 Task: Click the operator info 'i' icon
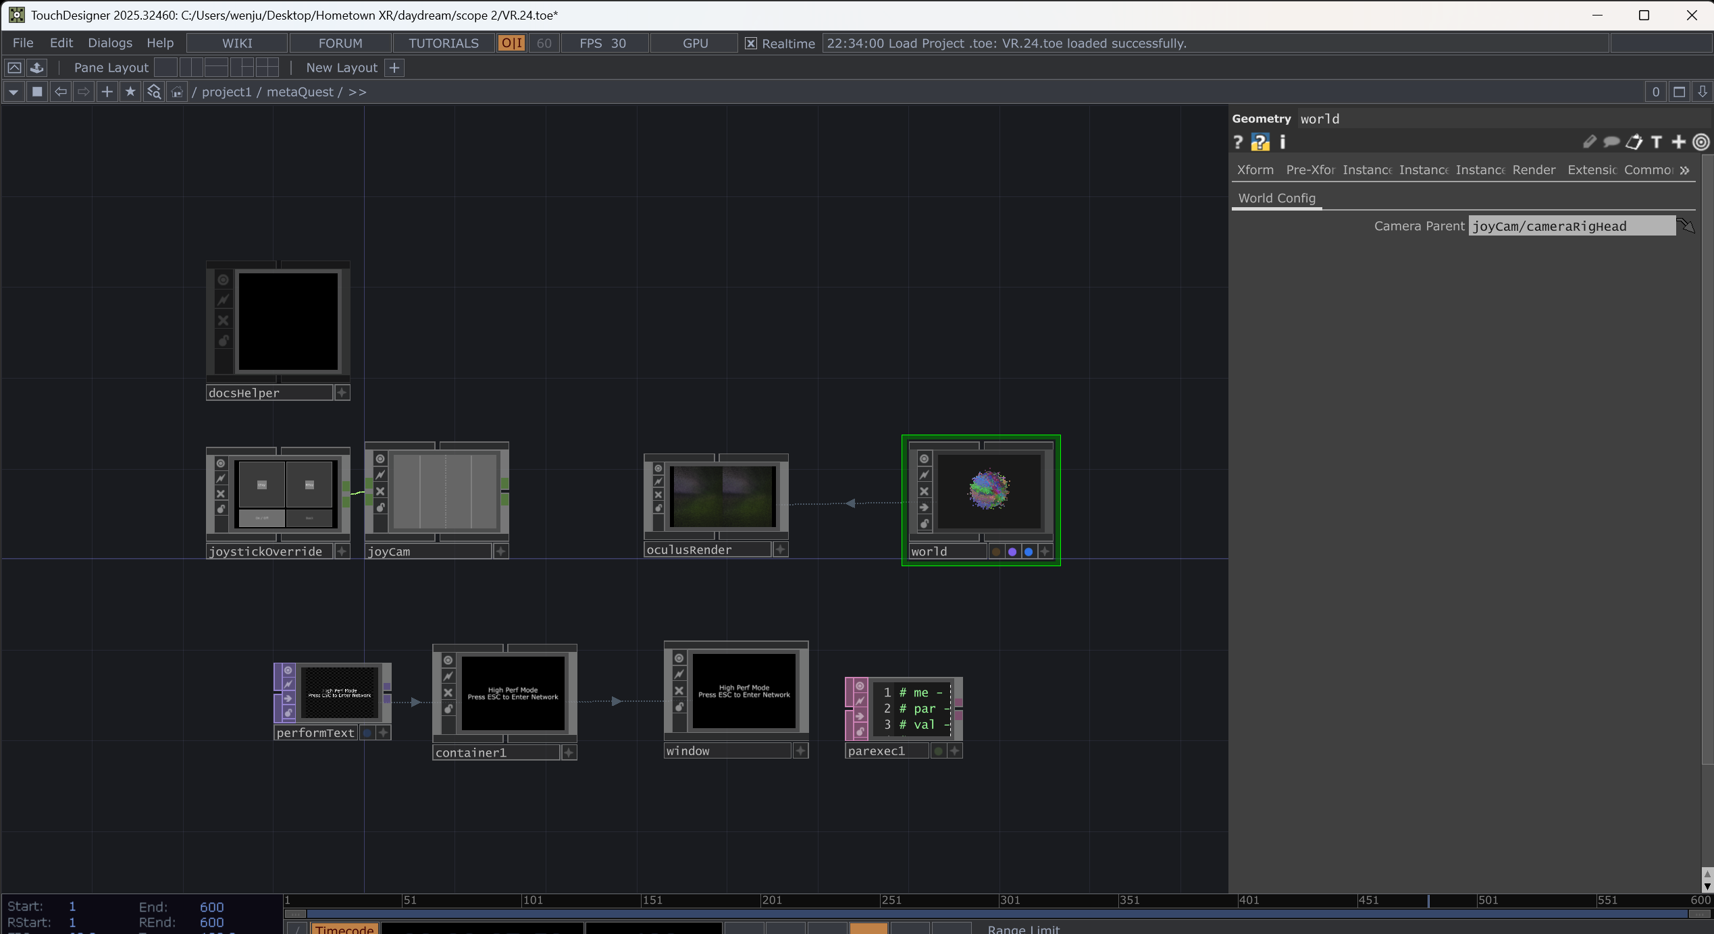click(1282, 142)
